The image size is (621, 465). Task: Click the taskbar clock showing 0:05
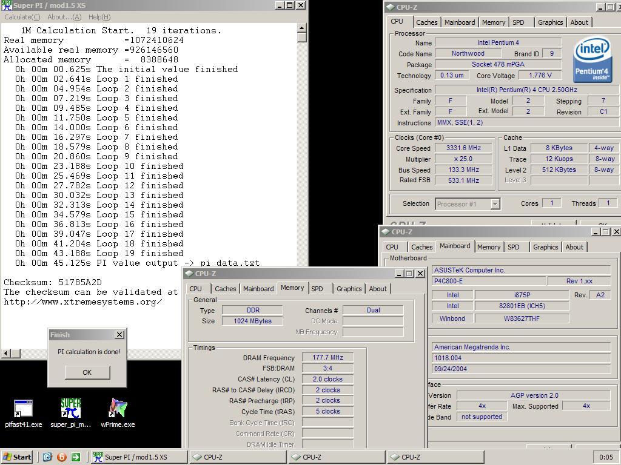[x=606, y=457]
